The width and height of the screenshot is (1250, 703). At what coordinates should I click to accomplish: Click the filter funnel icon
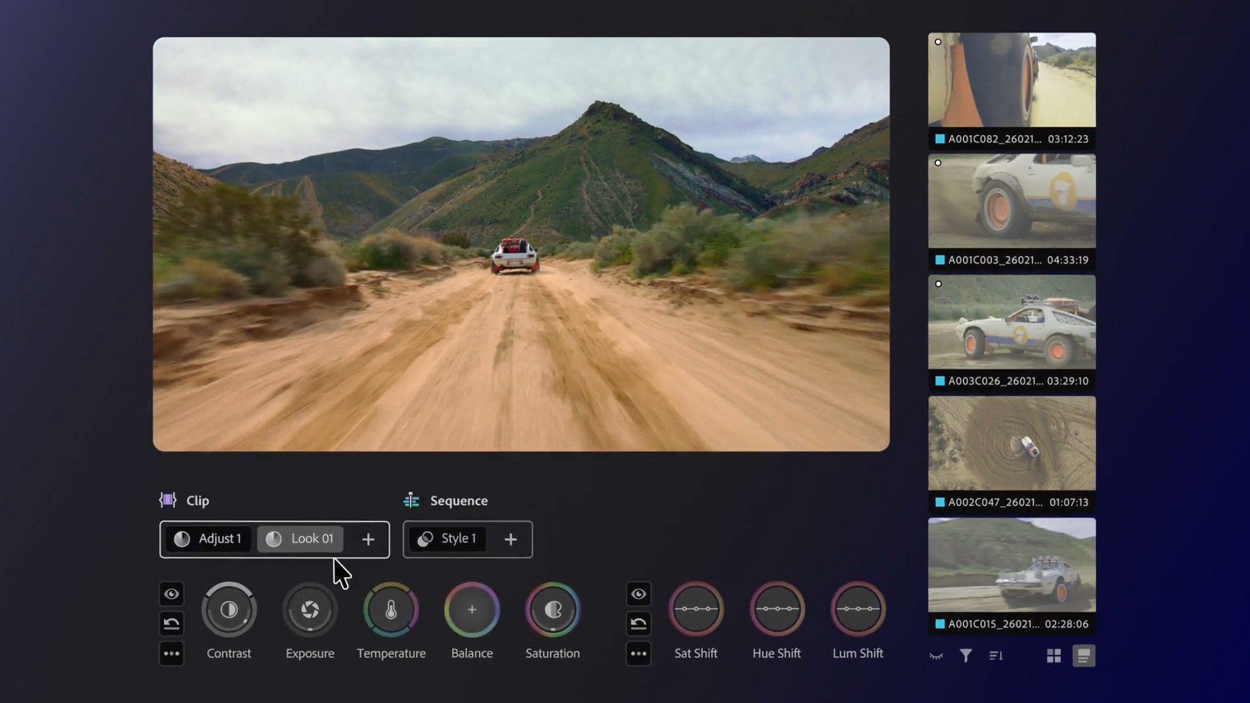point(965,655)
